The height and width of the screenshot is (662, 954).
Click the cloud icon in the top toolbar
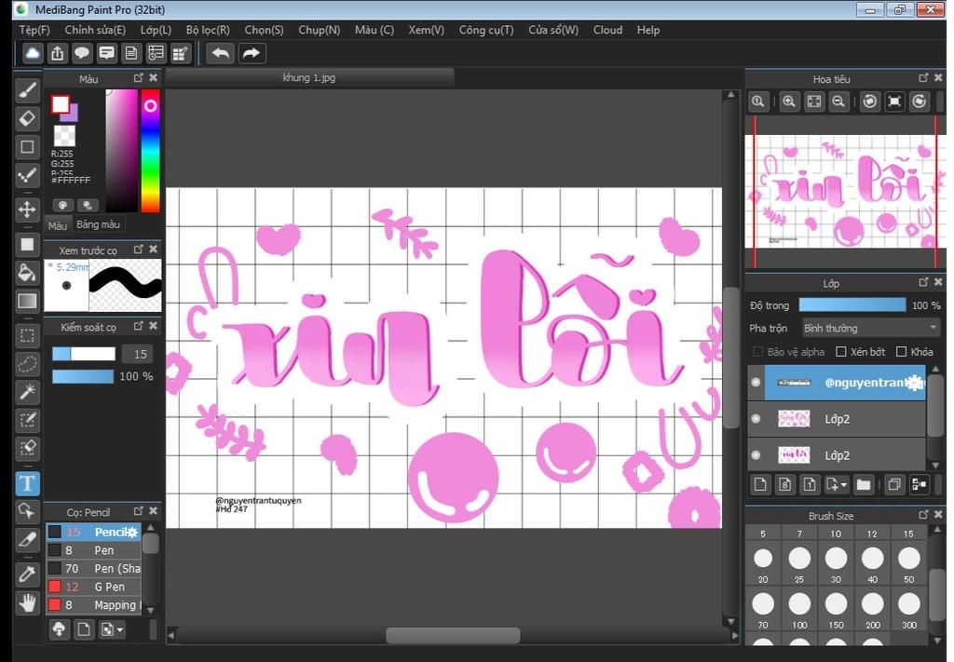(33, 53)
